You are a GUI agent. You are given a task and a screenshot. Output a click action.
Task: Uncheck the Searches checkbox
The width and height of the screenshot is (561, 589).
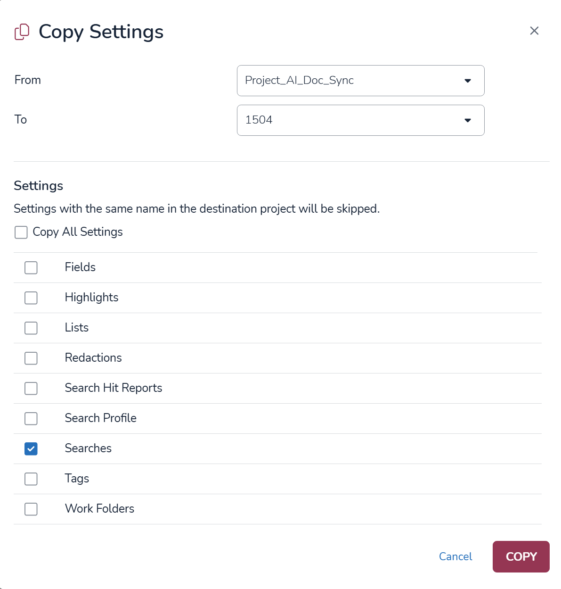[x=31, y=448]
